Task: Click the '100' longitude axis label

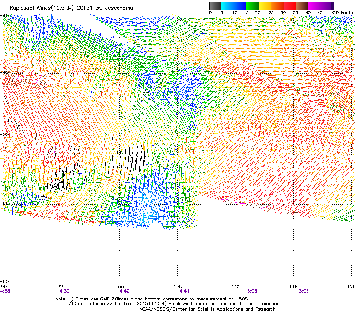Action: 119,287
